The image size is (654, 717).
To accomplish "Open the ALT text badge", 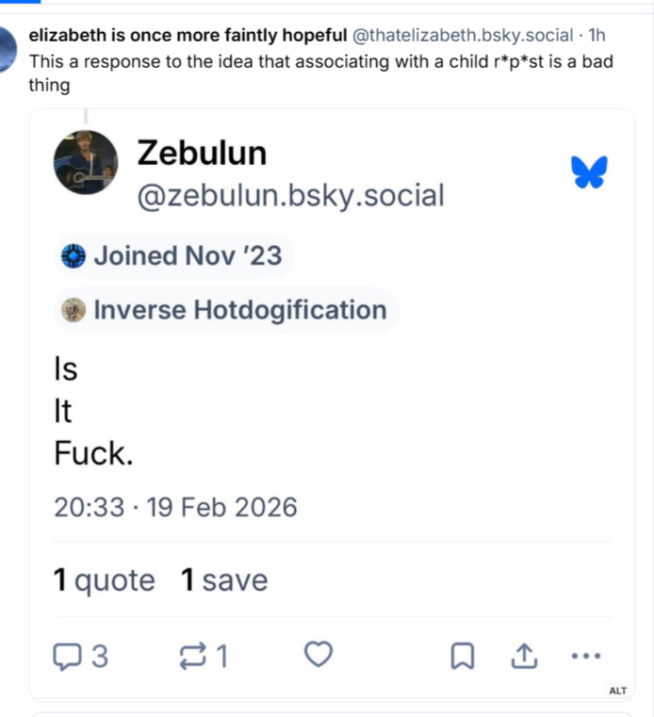I will (x=618, y=691).
